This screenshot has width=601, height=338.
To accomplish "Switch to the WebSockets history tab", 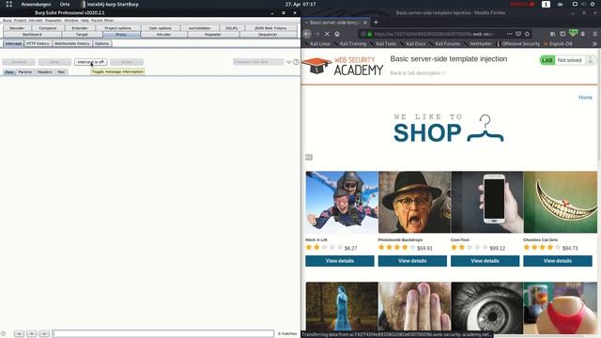I will [x=72, y=44].
